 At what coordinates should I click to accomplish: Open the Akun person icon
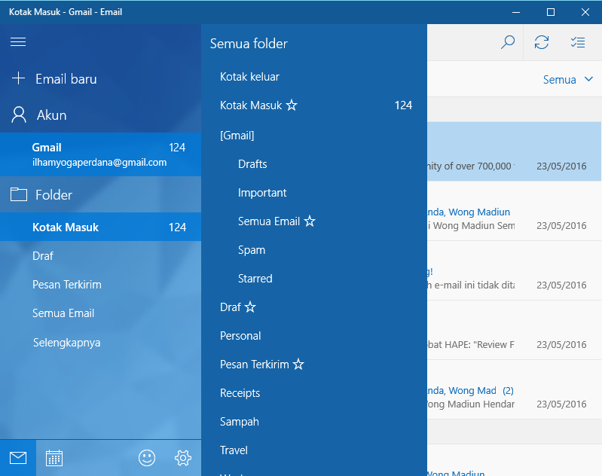coord(19,114)
